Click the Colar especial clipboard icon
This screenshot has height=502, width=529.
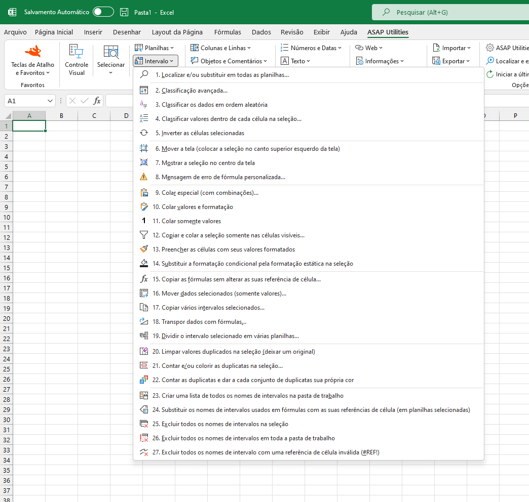[x=144, y=192]
